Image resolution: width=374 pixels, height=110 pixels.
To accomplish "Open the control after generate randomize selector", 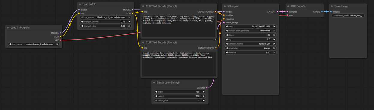I will click(x=251, y=31).
